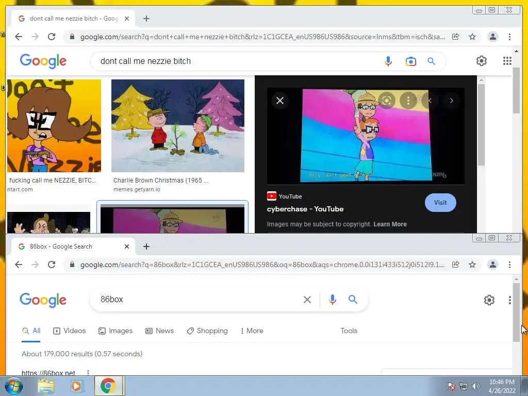528x396 pixels.
Task: Open profile icon in the top Chrome window
Action: click(x=492, y=37)
